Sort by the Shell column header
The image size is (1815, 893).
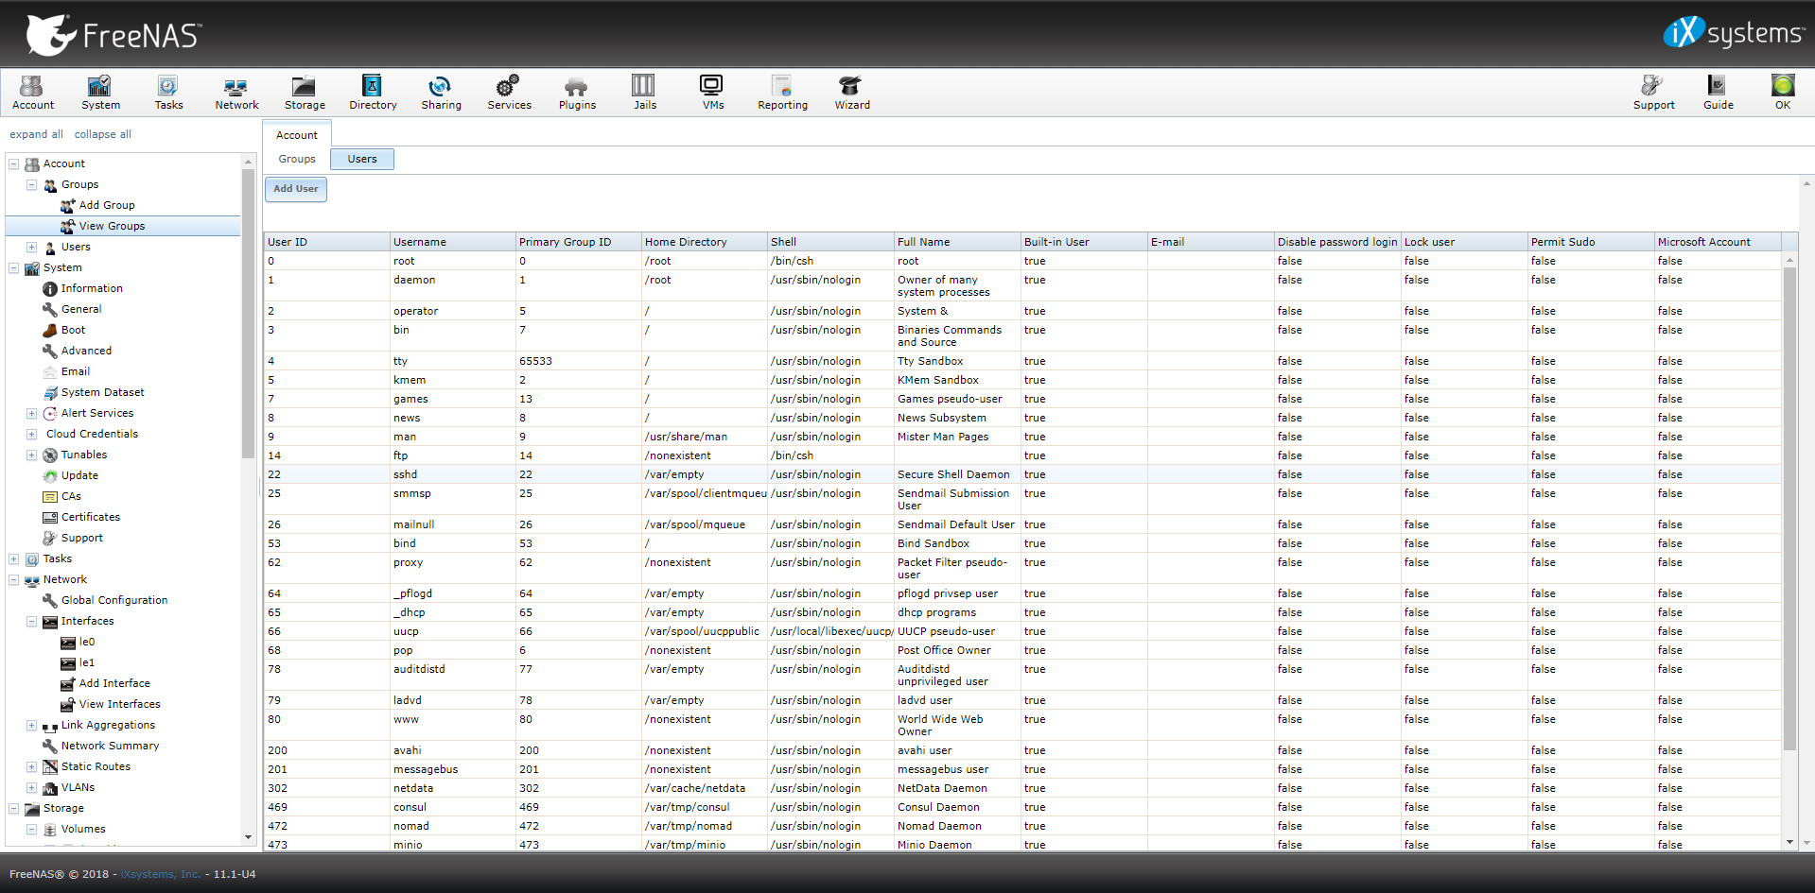click(x=829, y=242)
